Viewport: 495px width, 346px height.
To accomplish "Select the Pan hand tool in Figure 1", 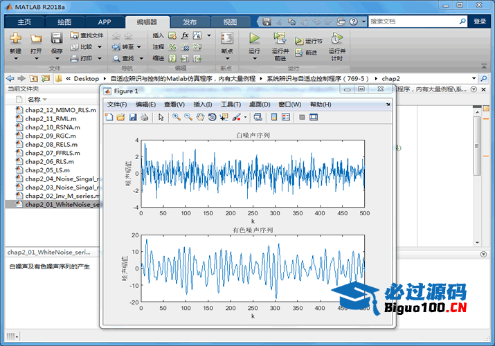I will click(x=200, y=118).
